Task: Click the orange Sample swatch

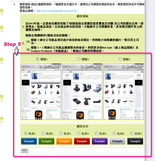Action: point(64,141)
